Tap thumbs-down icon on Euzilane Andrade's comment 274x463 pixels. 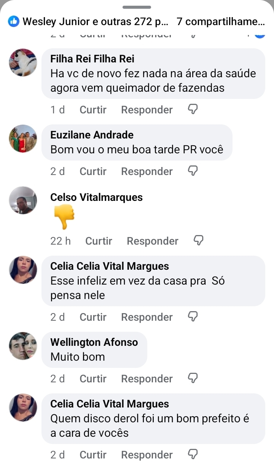point(193,171)
